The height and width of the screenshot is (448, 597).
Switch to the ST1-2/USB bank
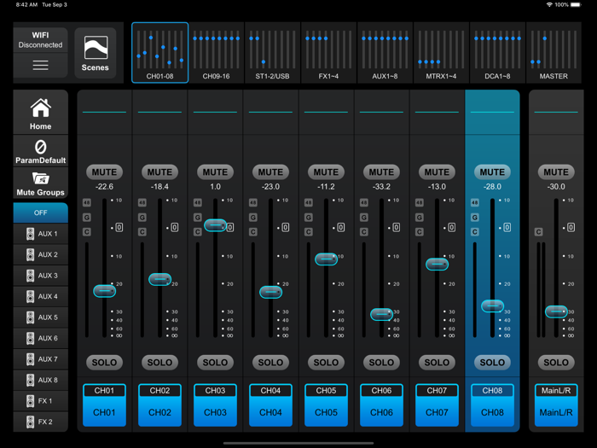pos(272,53)
